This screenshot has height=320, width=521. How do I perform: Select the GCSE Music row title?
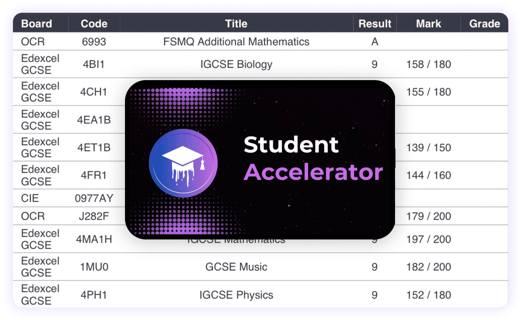click(236, 267)
